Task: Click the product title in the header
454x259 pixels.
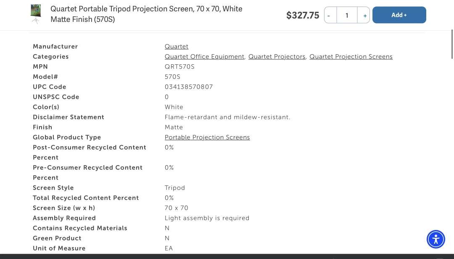Action: pyautogui.click(x=146, y=14)
